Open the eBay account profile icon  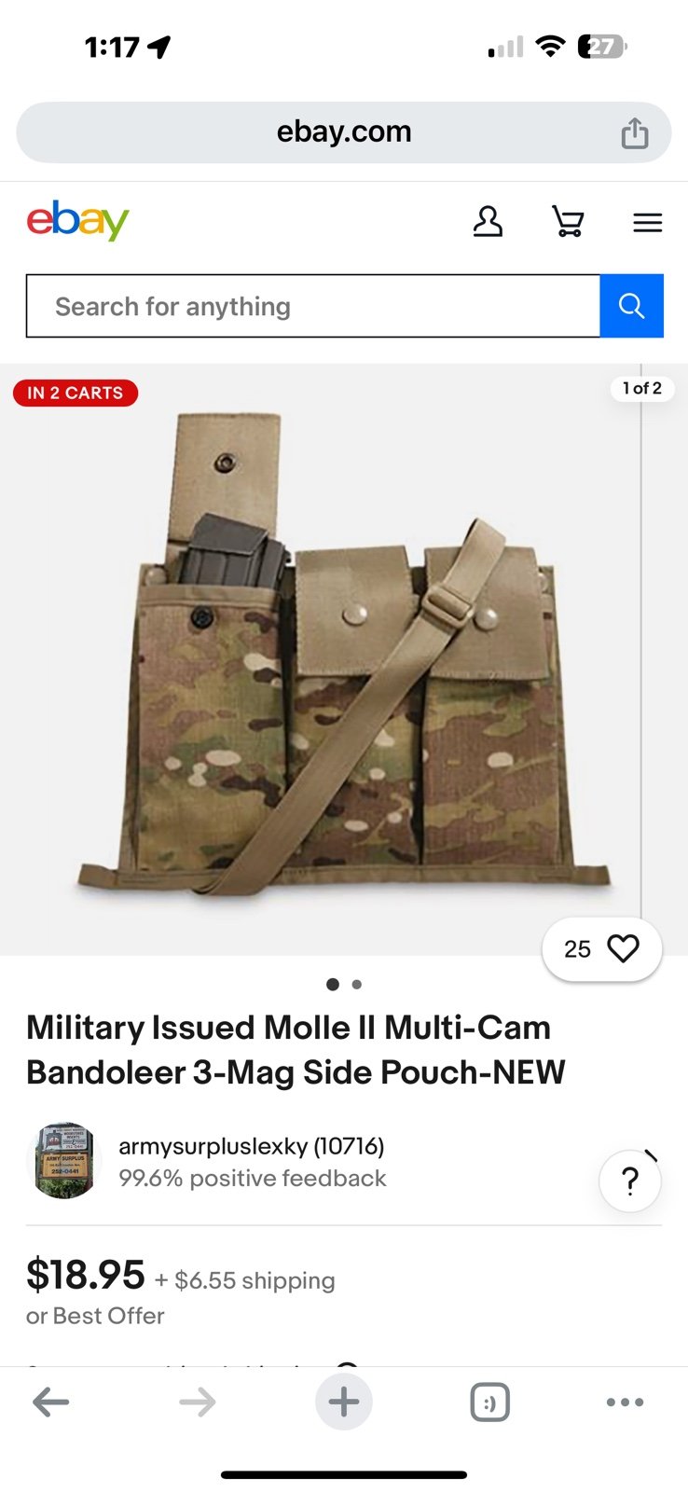[x=488, y=222]
